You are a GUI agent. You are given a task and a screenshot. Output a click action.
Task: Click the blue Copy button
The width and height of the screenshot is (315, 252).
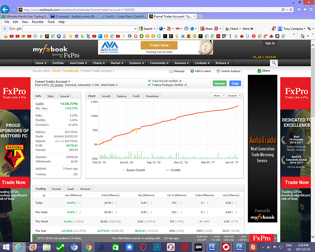[x=235, y=83]
